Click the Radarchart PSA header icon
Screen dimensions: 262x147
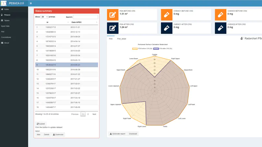tap(242, 38)
